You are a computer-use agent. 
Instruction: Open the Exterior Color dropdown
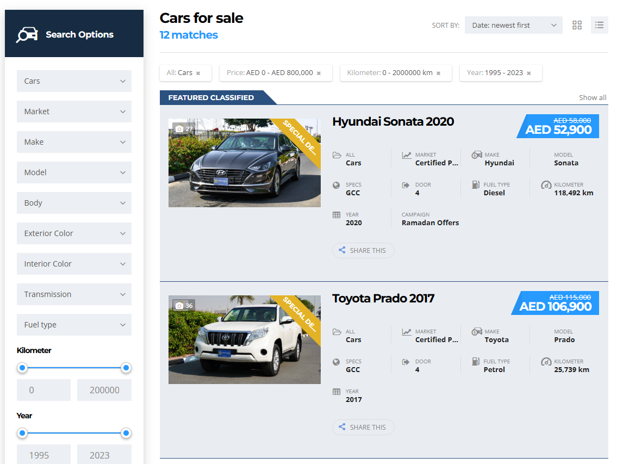pyautogui.click(x=74, y=233)
